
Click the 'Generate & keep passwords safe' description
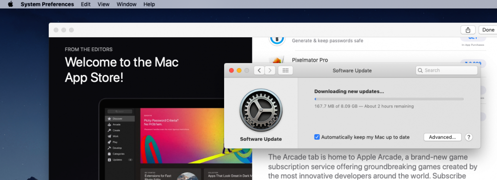coord(328,41)
